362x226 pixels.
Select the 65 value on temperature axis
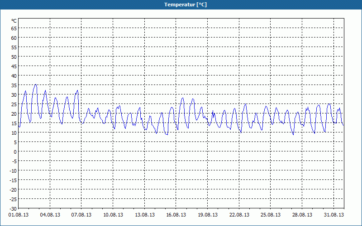(x=14, y=28)
